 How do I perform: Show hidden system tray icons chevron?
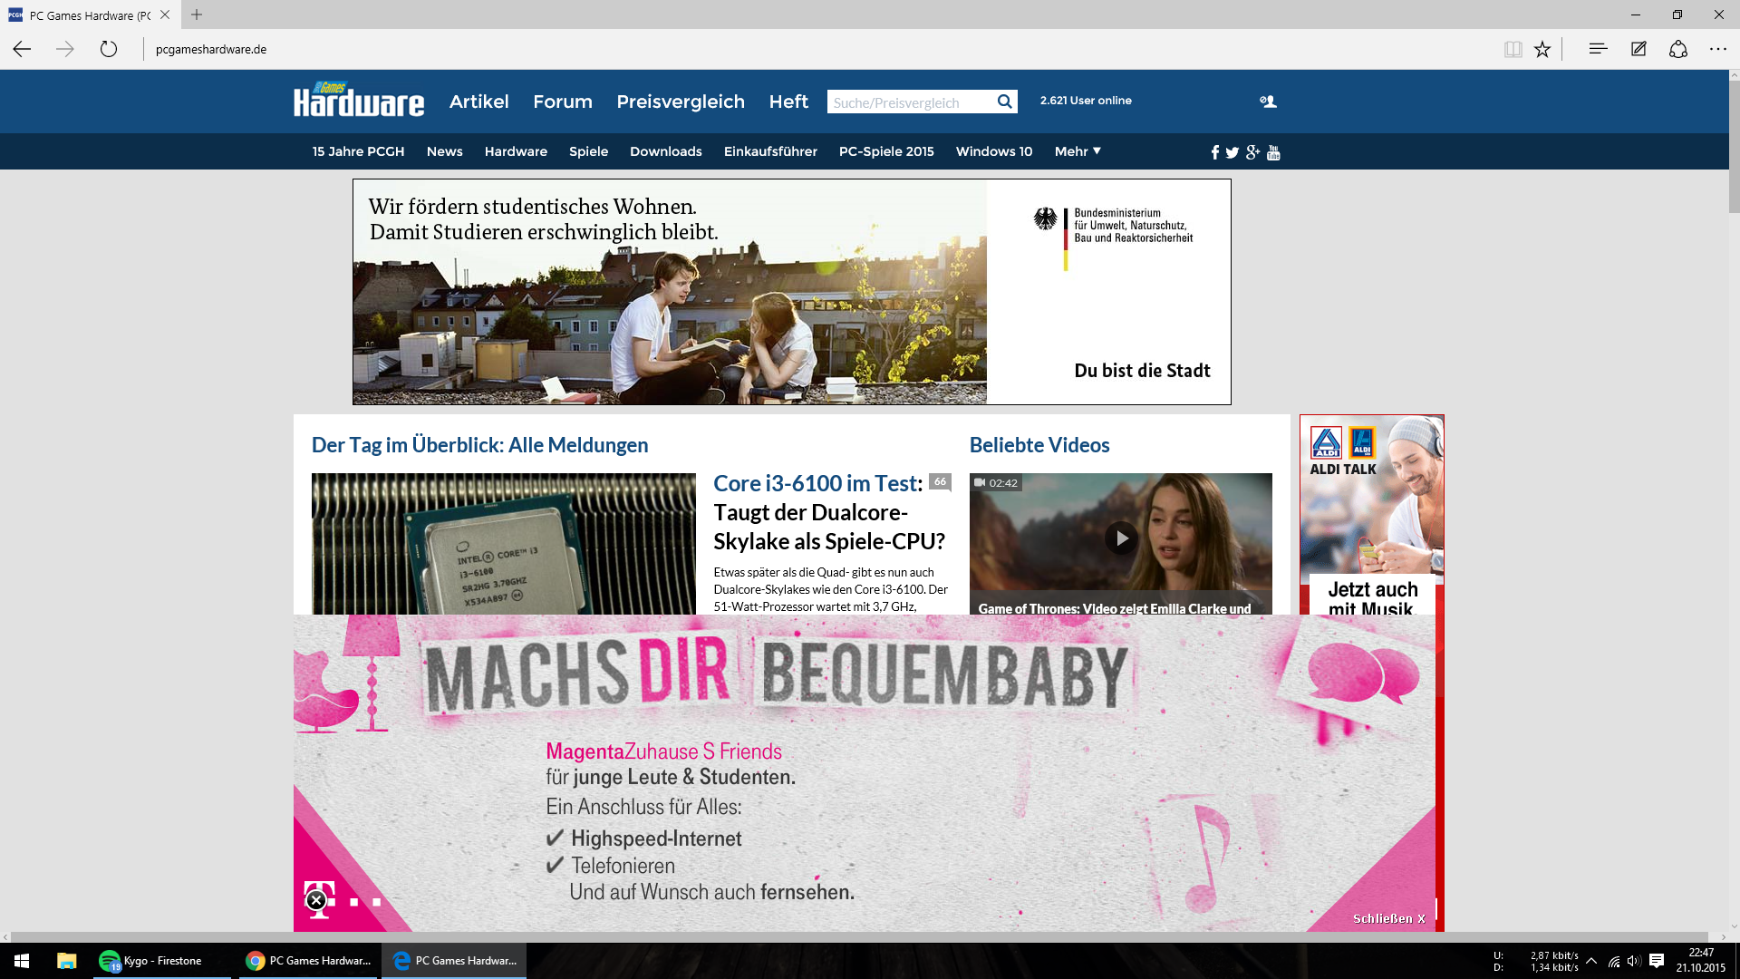(x=1591, y=961)
